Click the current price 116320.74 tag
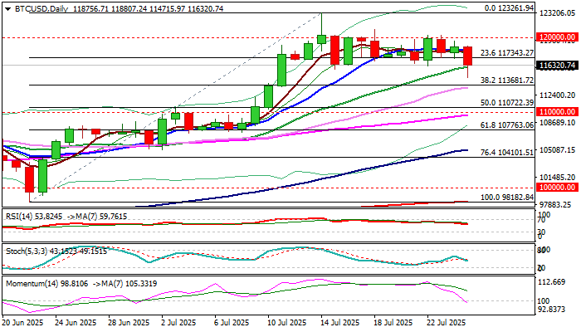The width and height of the screenshot is (581, 332). (557, 66)
